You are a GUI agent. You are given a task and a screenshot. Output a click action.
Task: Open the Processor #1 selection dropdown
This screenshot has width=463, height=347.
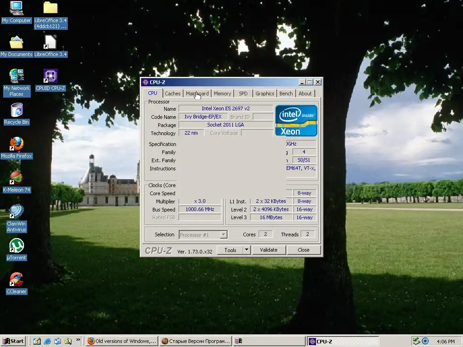tap(203, 235)
